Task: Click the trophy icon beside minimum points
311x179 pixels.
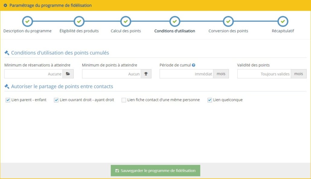Action: coord(146,74)
